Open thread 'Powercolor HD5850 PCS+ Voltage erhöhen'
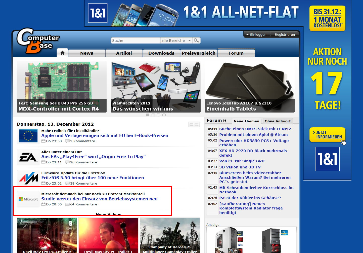 point(254,143)
